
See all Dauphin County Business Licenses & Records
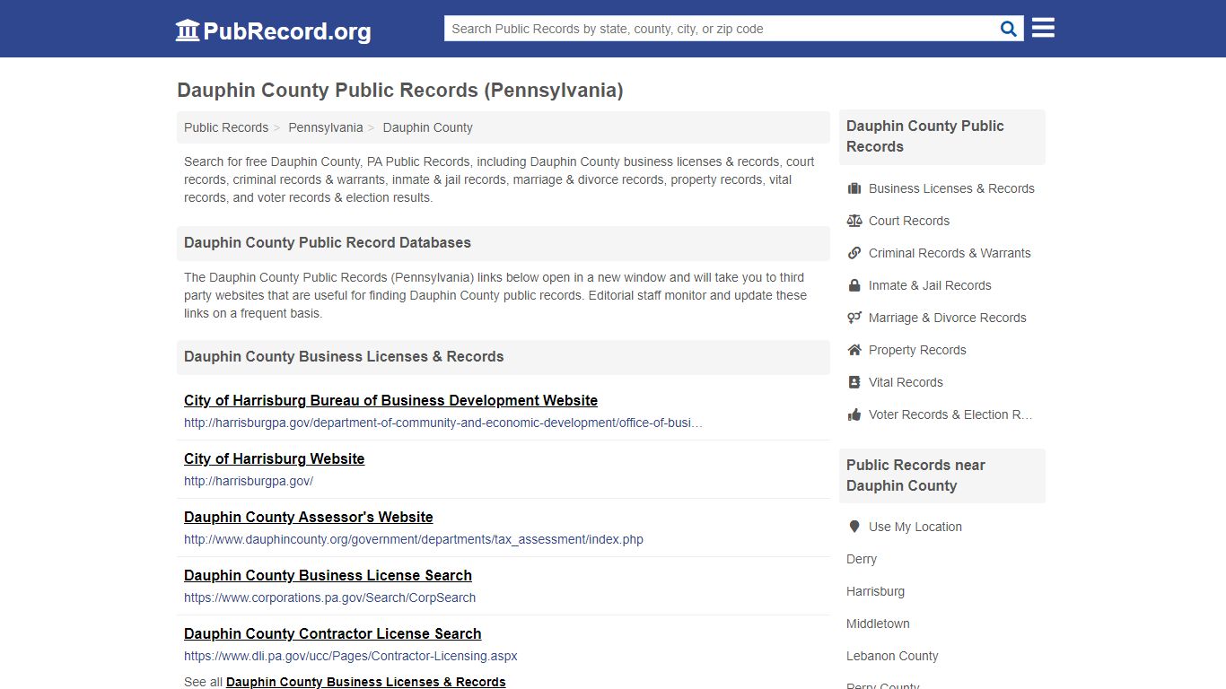point(366,682)
